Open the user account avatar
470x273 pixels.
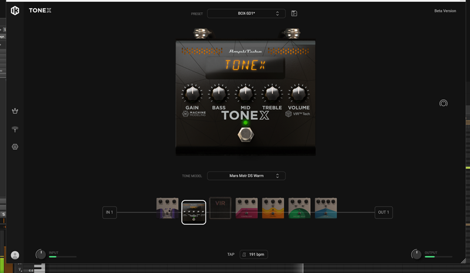tap(15, 255)
